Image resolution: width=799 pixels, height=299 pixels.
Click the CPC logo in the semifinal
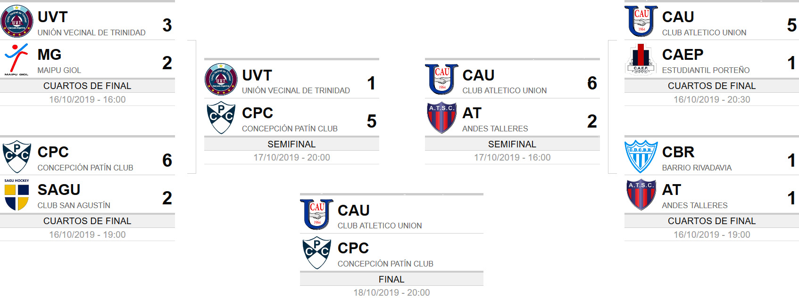pos(221,118)
